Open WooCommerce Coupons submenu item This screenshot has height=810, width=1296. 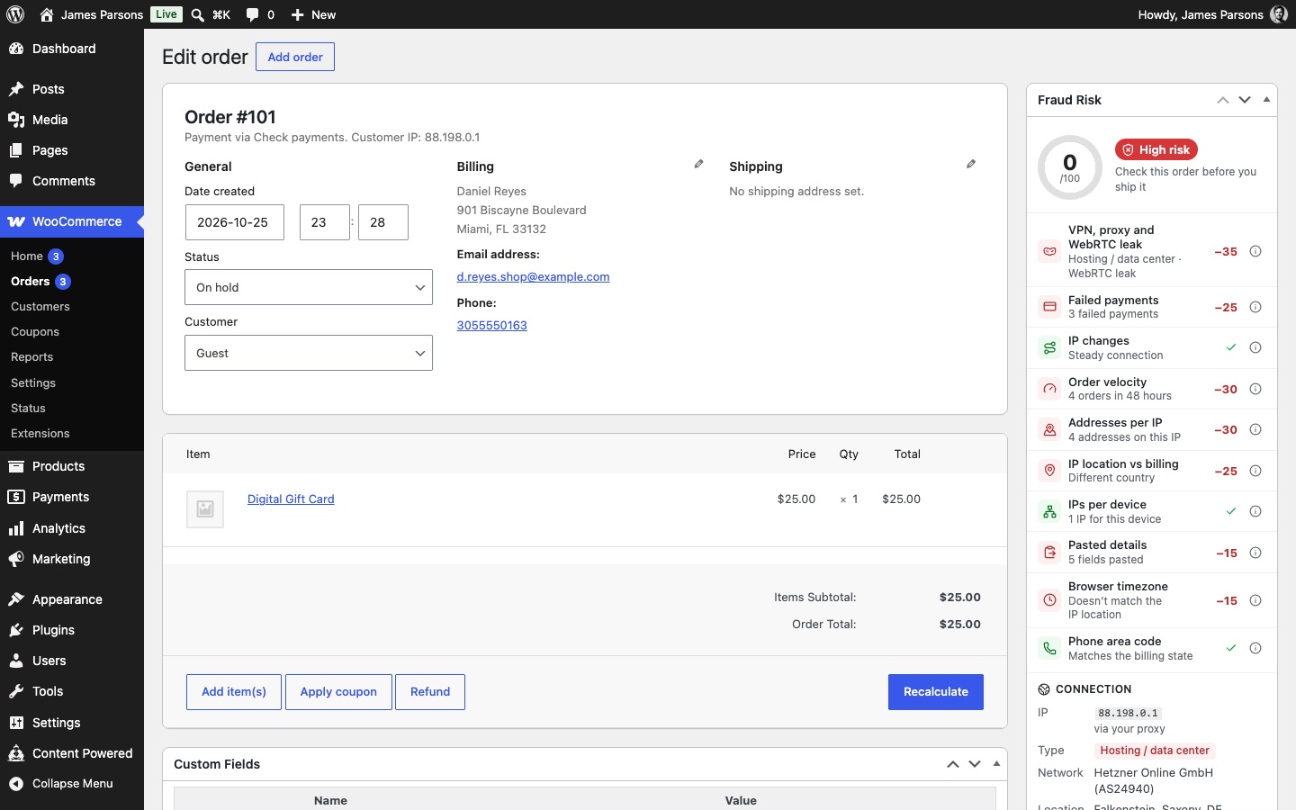(35, 332)
